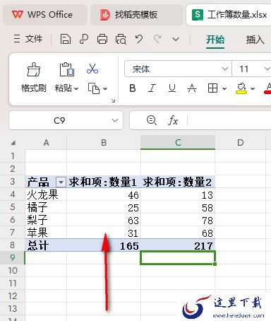This screenshot has width=271, height=321.
Task: Open the WPS Office home tab
Action: click(45, 15)
